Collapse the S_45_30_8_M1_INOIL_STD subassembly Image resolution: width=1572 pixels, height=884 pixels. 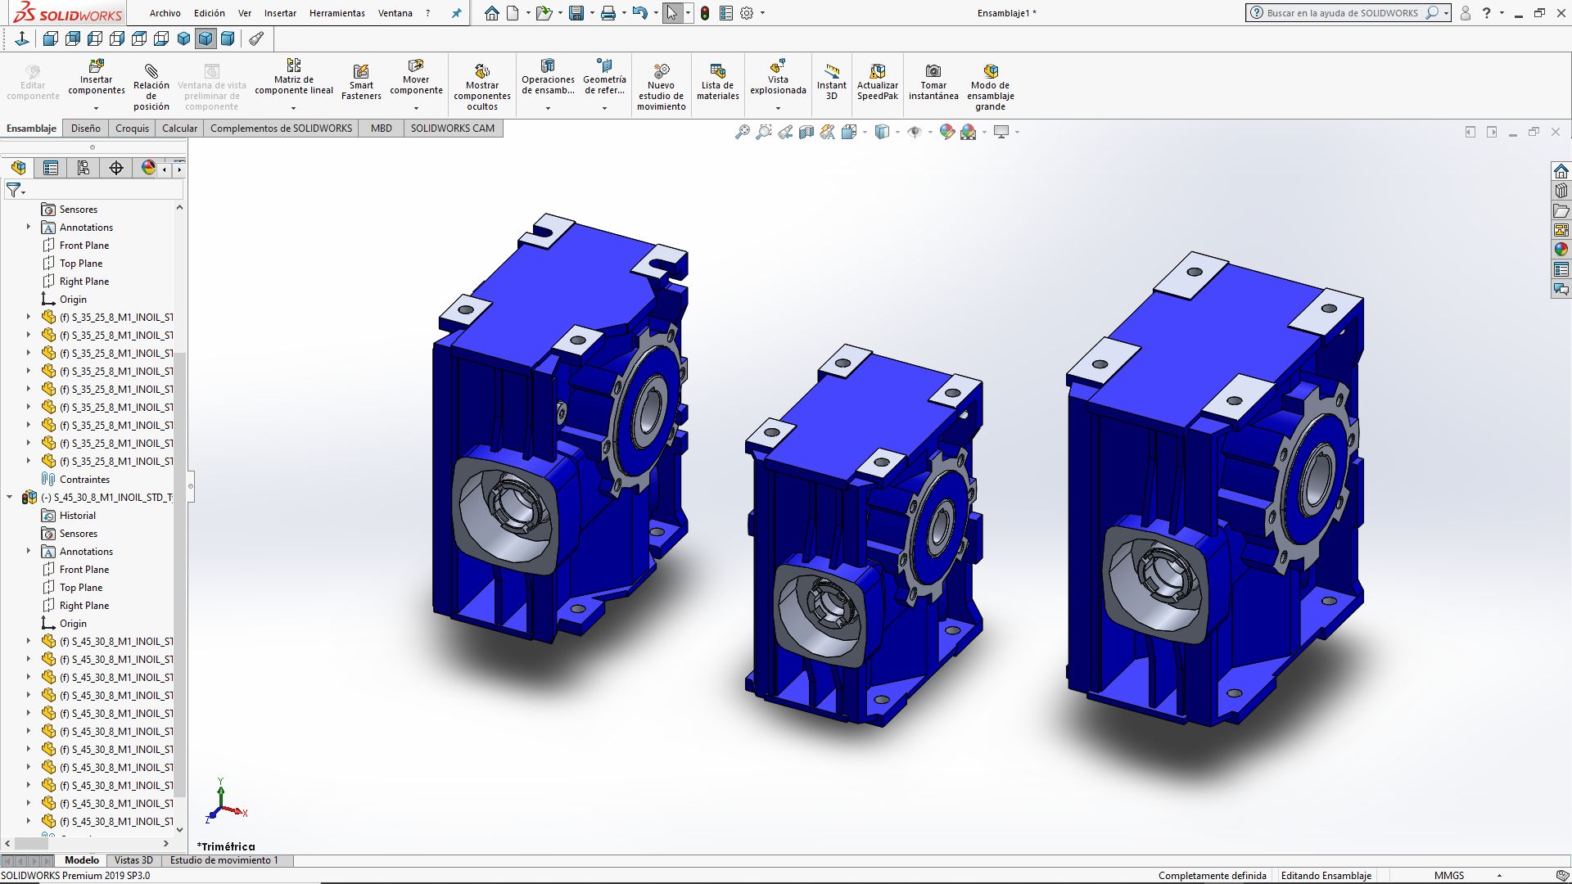pos(10,497)
